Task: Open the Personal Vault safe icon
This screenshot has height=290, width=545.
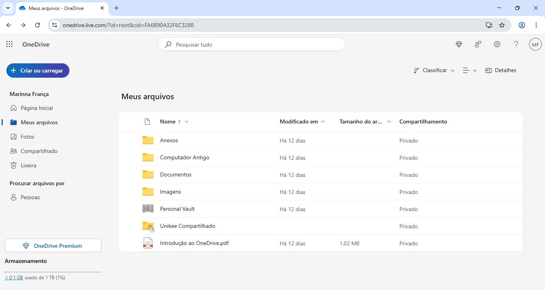Action: 148,209
